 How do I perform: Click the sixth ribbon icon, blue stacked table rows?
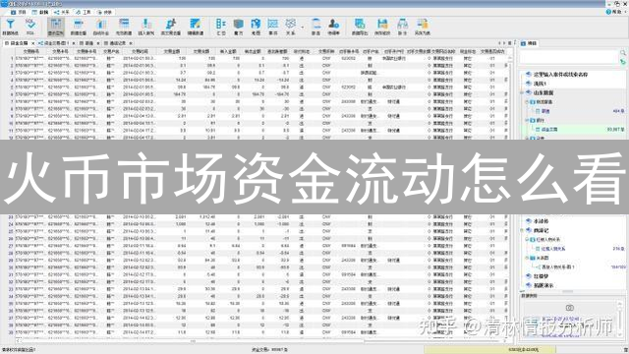pos(124,27)
